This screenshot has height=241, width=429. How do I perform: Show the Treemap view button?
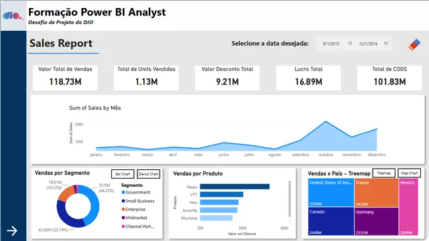(384, 173)
